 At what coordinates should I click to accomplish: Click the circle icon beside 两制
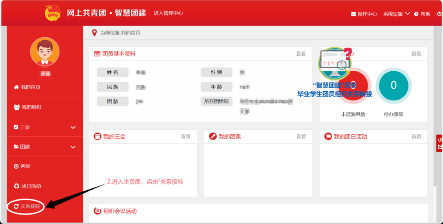[16, 166]
